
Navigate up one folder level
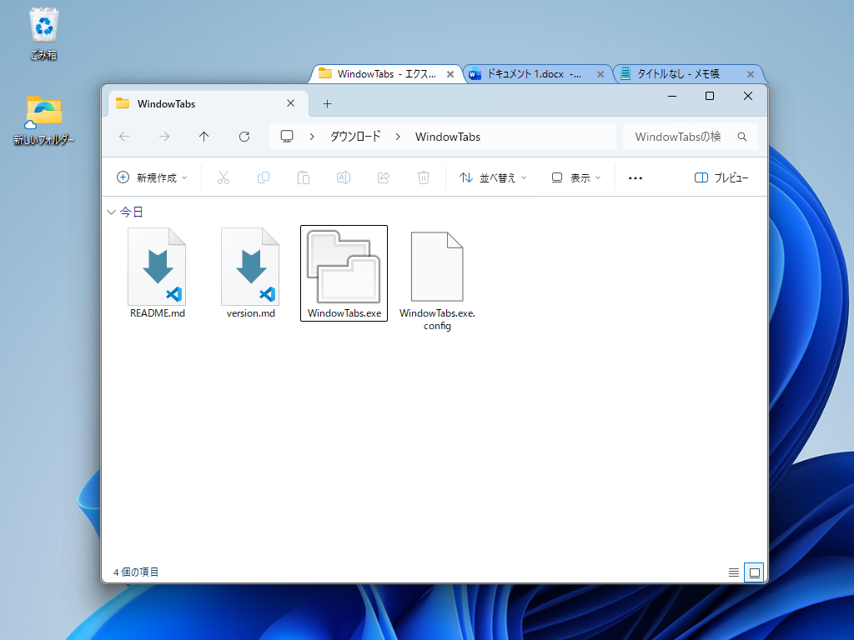click(x=203, y=136)
